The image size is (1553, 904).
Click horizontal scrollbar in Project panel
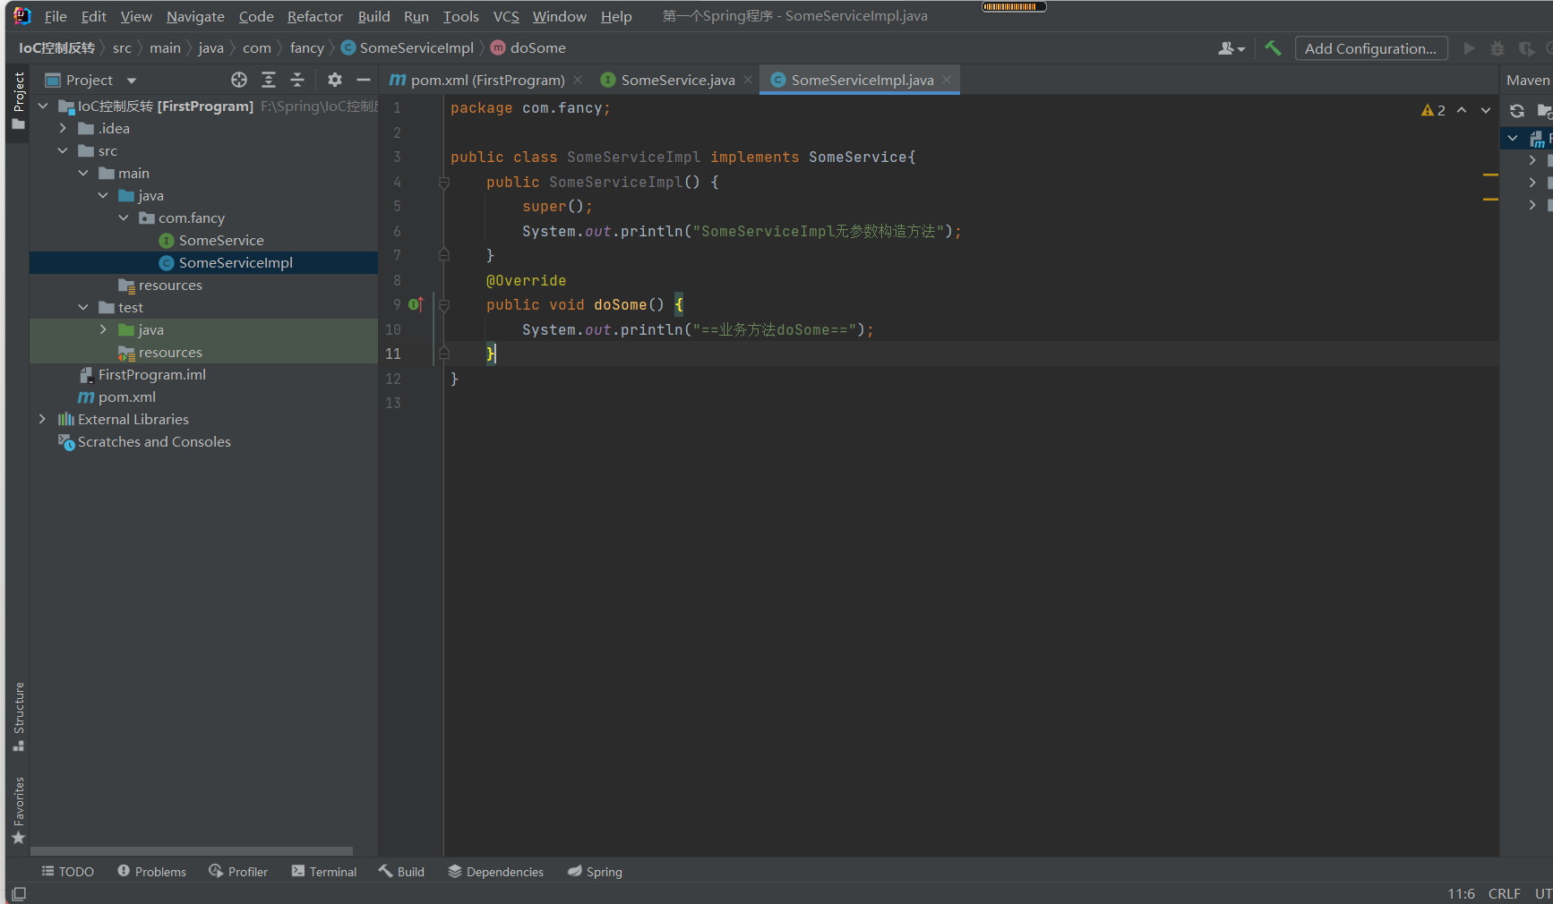[x=192, y=851]
